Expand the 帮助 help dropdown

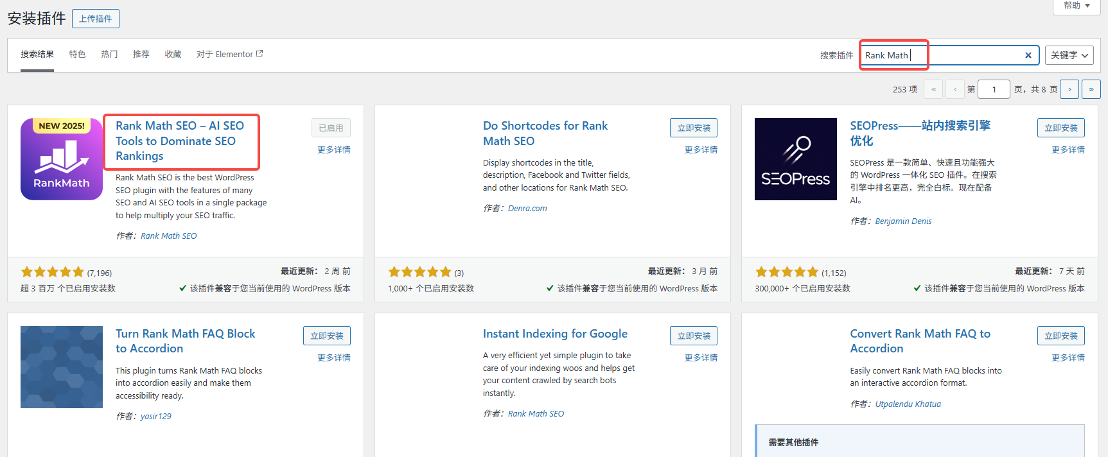(x=1077, y=6)
